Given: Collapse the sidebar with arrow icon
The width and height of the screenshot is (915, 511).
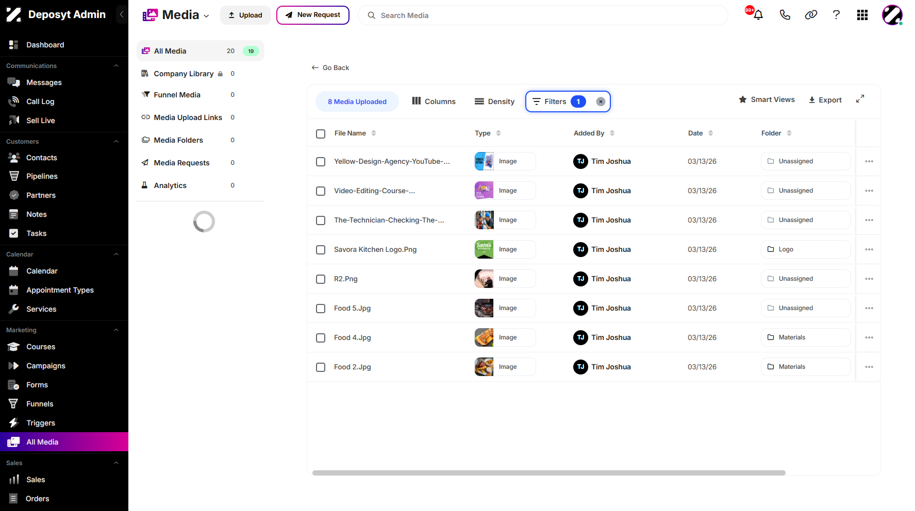Looking at the screenshot, I should tap(122, 14).
